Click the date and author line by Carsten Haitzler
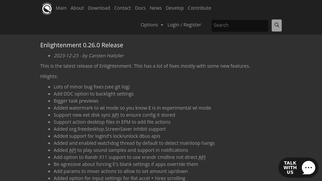322x181 pixels. [89, 56]
